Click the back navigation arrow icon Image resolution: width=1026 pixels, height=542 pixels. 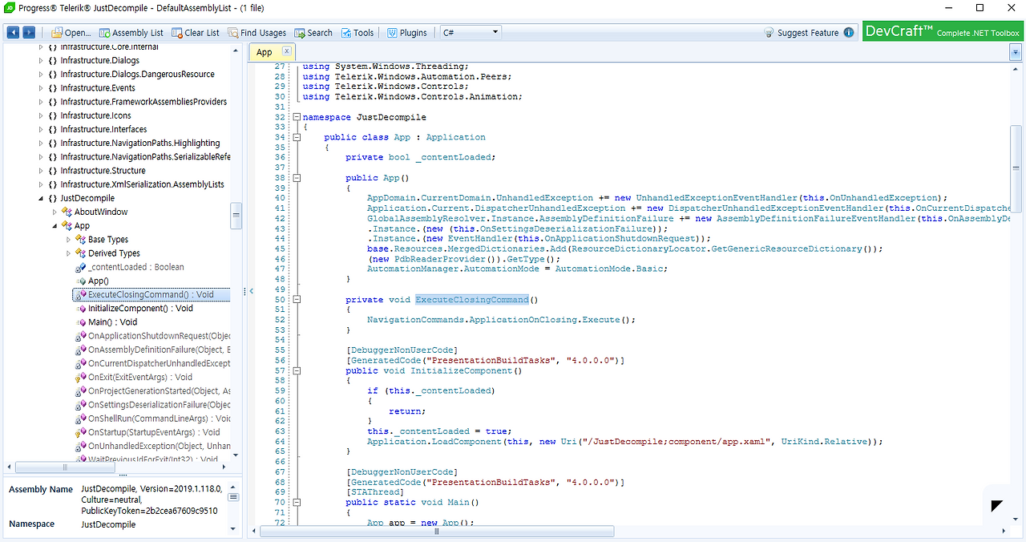14,33
